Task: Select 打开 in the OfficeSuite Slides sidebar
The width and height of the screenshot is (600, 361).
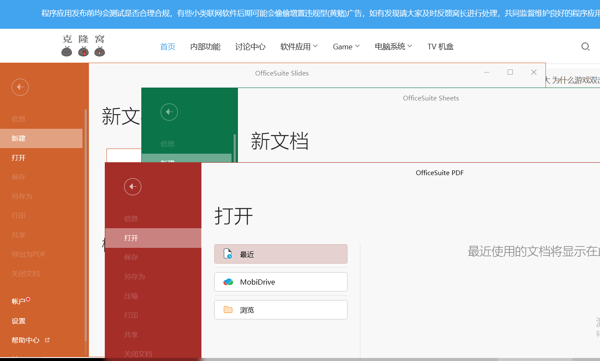Action: pos(18,158)
